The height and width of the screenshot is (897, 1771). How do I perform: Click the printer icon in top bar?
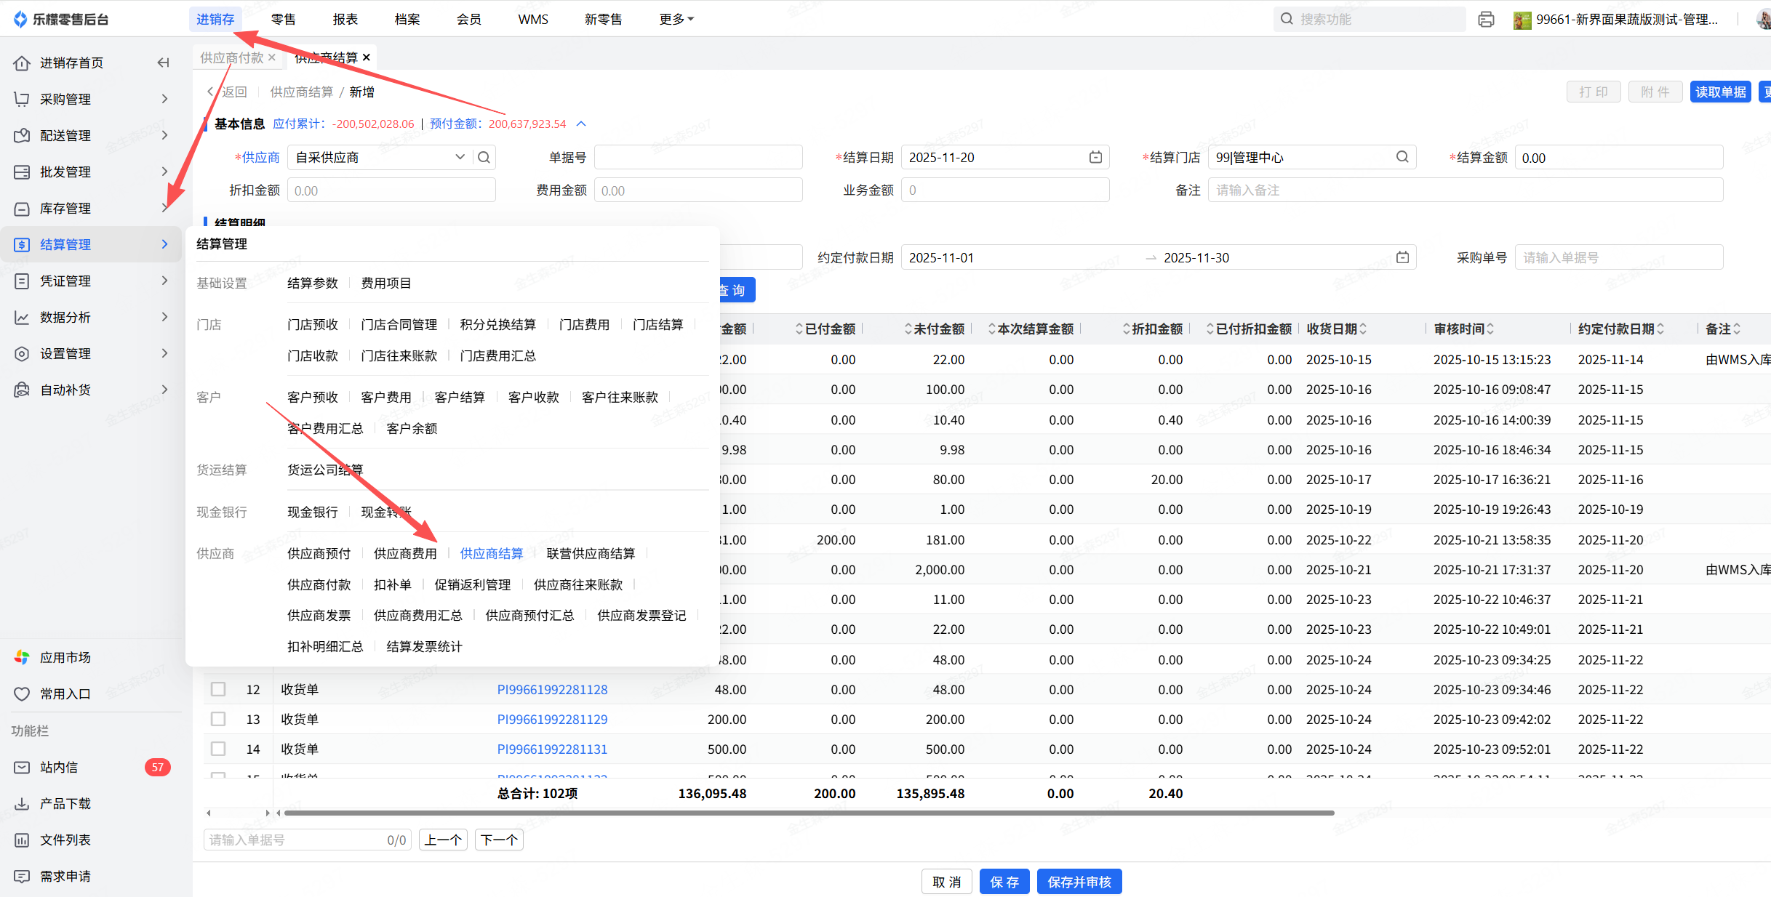click(1486, 20)
